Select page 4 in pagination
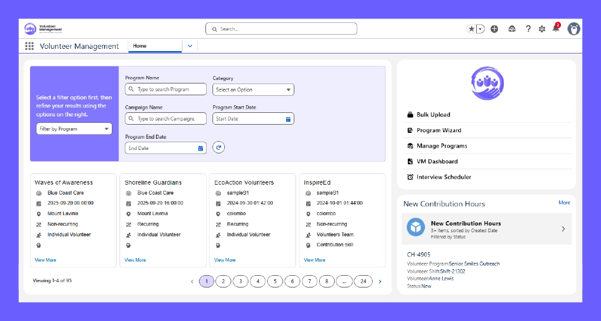This screenshot has height=321, width=601. pyautogui.click(x=258, y=282)
